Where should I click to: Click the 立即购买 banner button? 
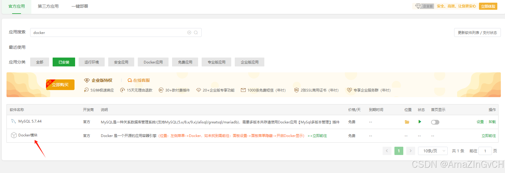(60, 85)
